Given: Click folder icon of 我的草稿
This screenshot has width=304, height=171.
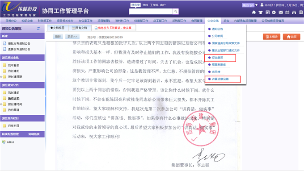Looking at the screenshot, I should [x=4, y=110].
